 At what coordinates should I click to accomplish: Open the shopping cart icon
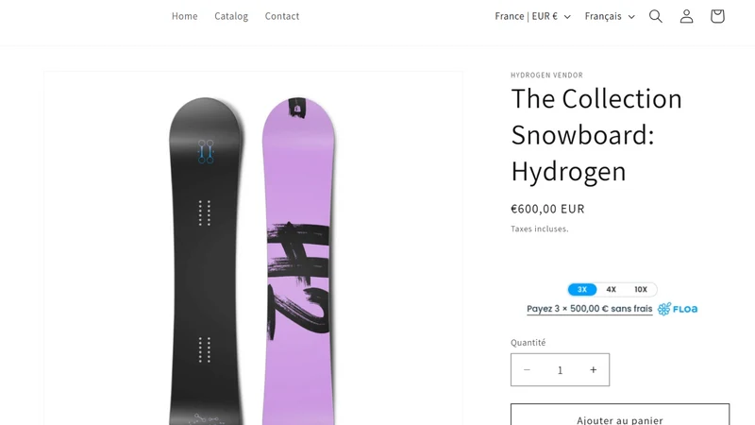pos(717,16)
